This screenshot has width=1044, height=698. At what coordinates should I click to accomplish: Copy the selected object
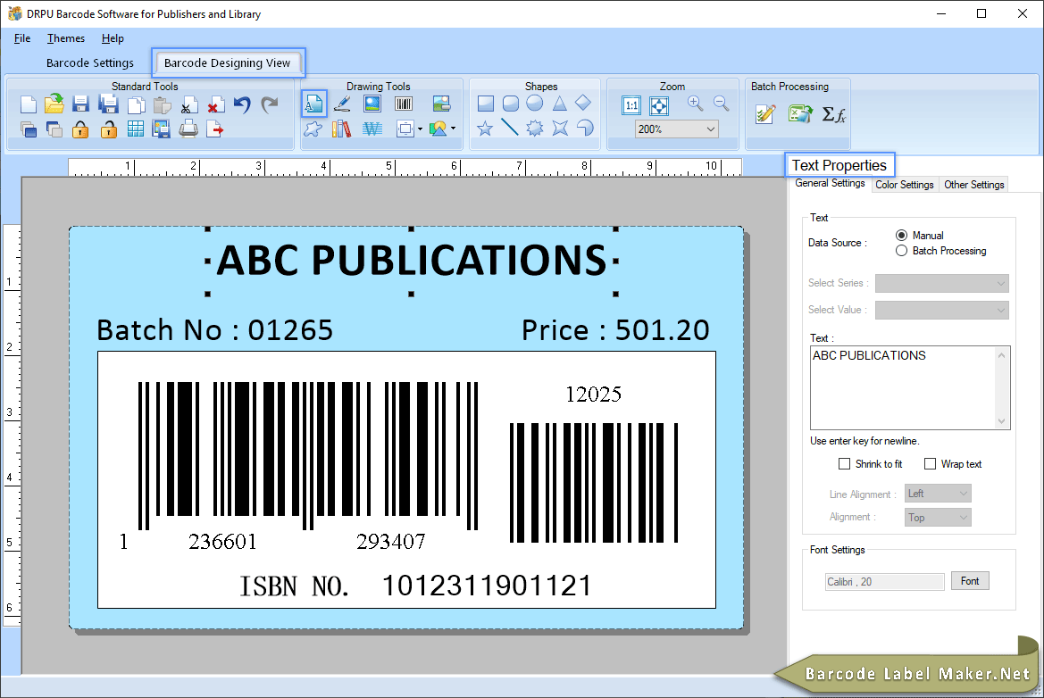tap(136, 105)
